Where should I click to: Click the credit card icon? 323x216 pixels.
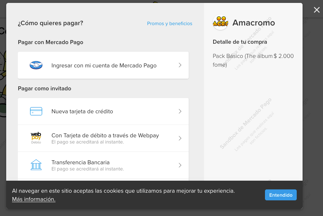point(36,111)
